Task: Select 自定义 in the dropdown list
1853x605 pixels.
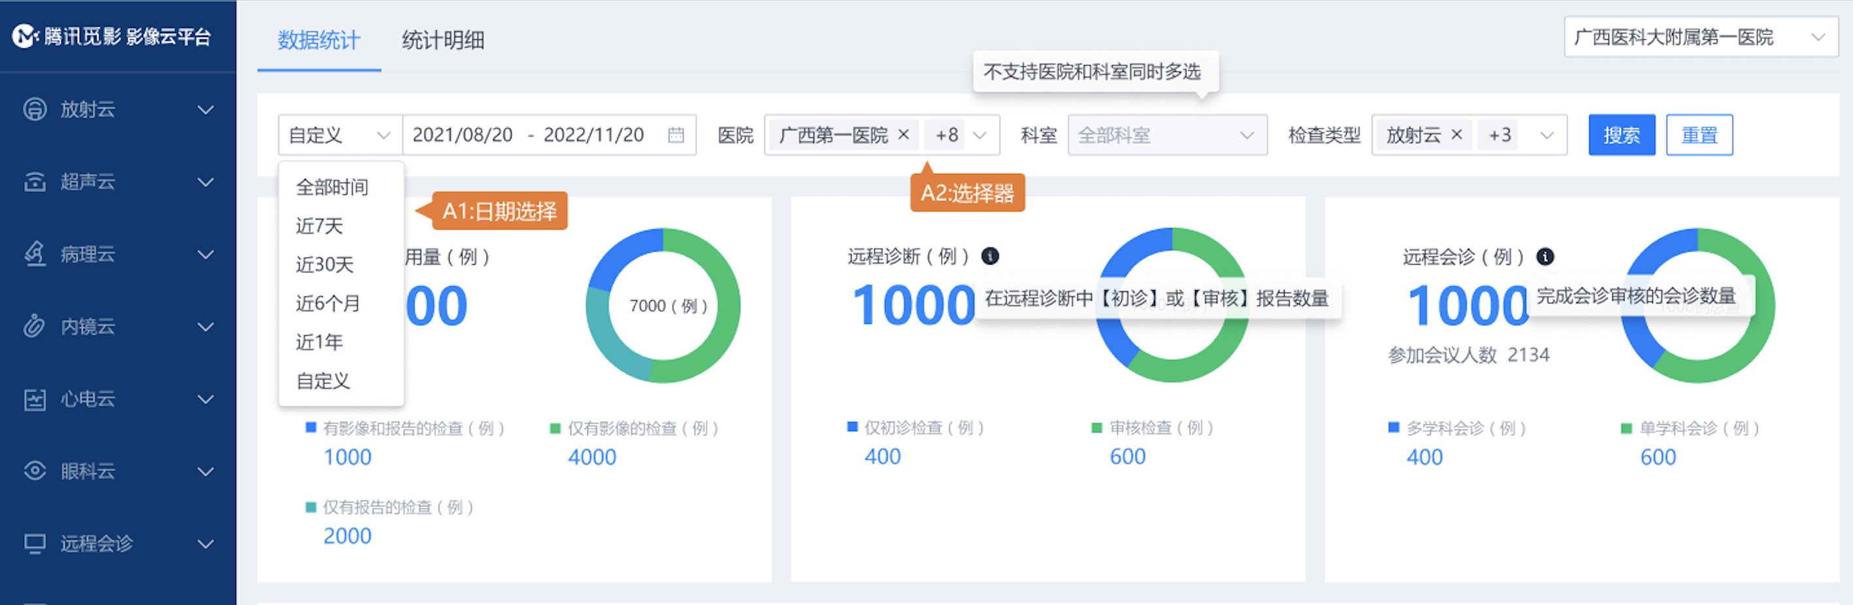Action: 323,380
